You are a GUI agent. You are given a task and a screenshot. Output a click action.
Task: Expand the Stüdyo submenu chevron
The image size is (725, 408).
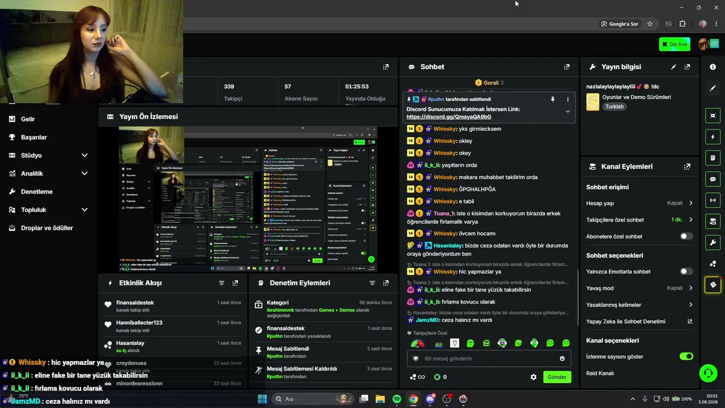pyautogui.click(x=84, y=155)
